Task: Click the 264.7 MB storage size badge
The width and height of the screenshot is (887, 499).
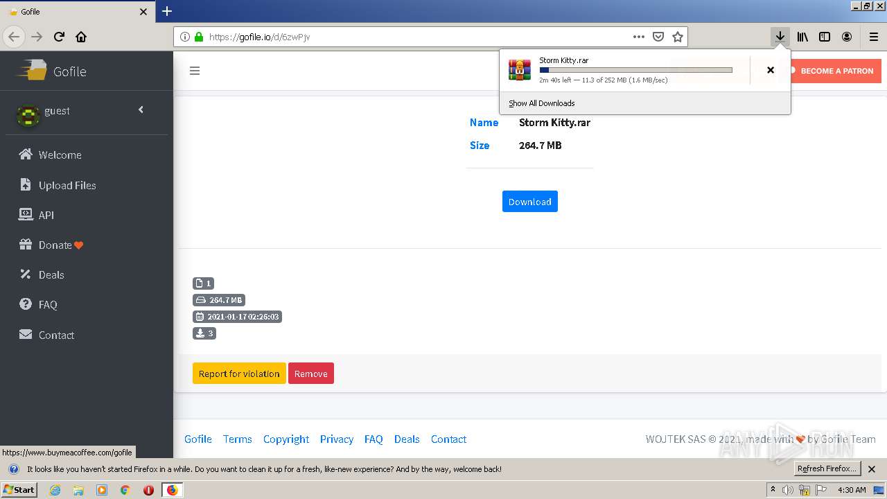Action: click(219, 299)
